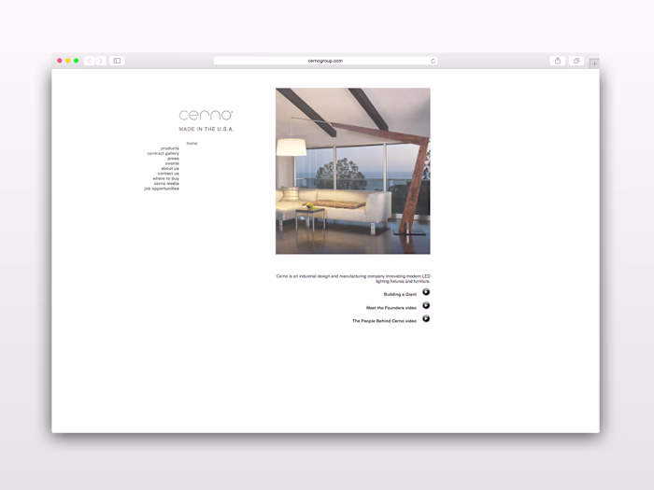
Task: Maximize the Safari window with green button
Action: (76, 61)
